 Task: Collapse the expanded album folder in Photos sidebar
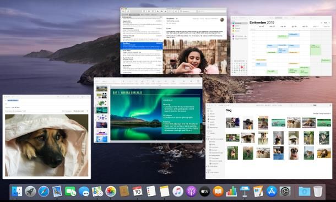click(207, 139)
